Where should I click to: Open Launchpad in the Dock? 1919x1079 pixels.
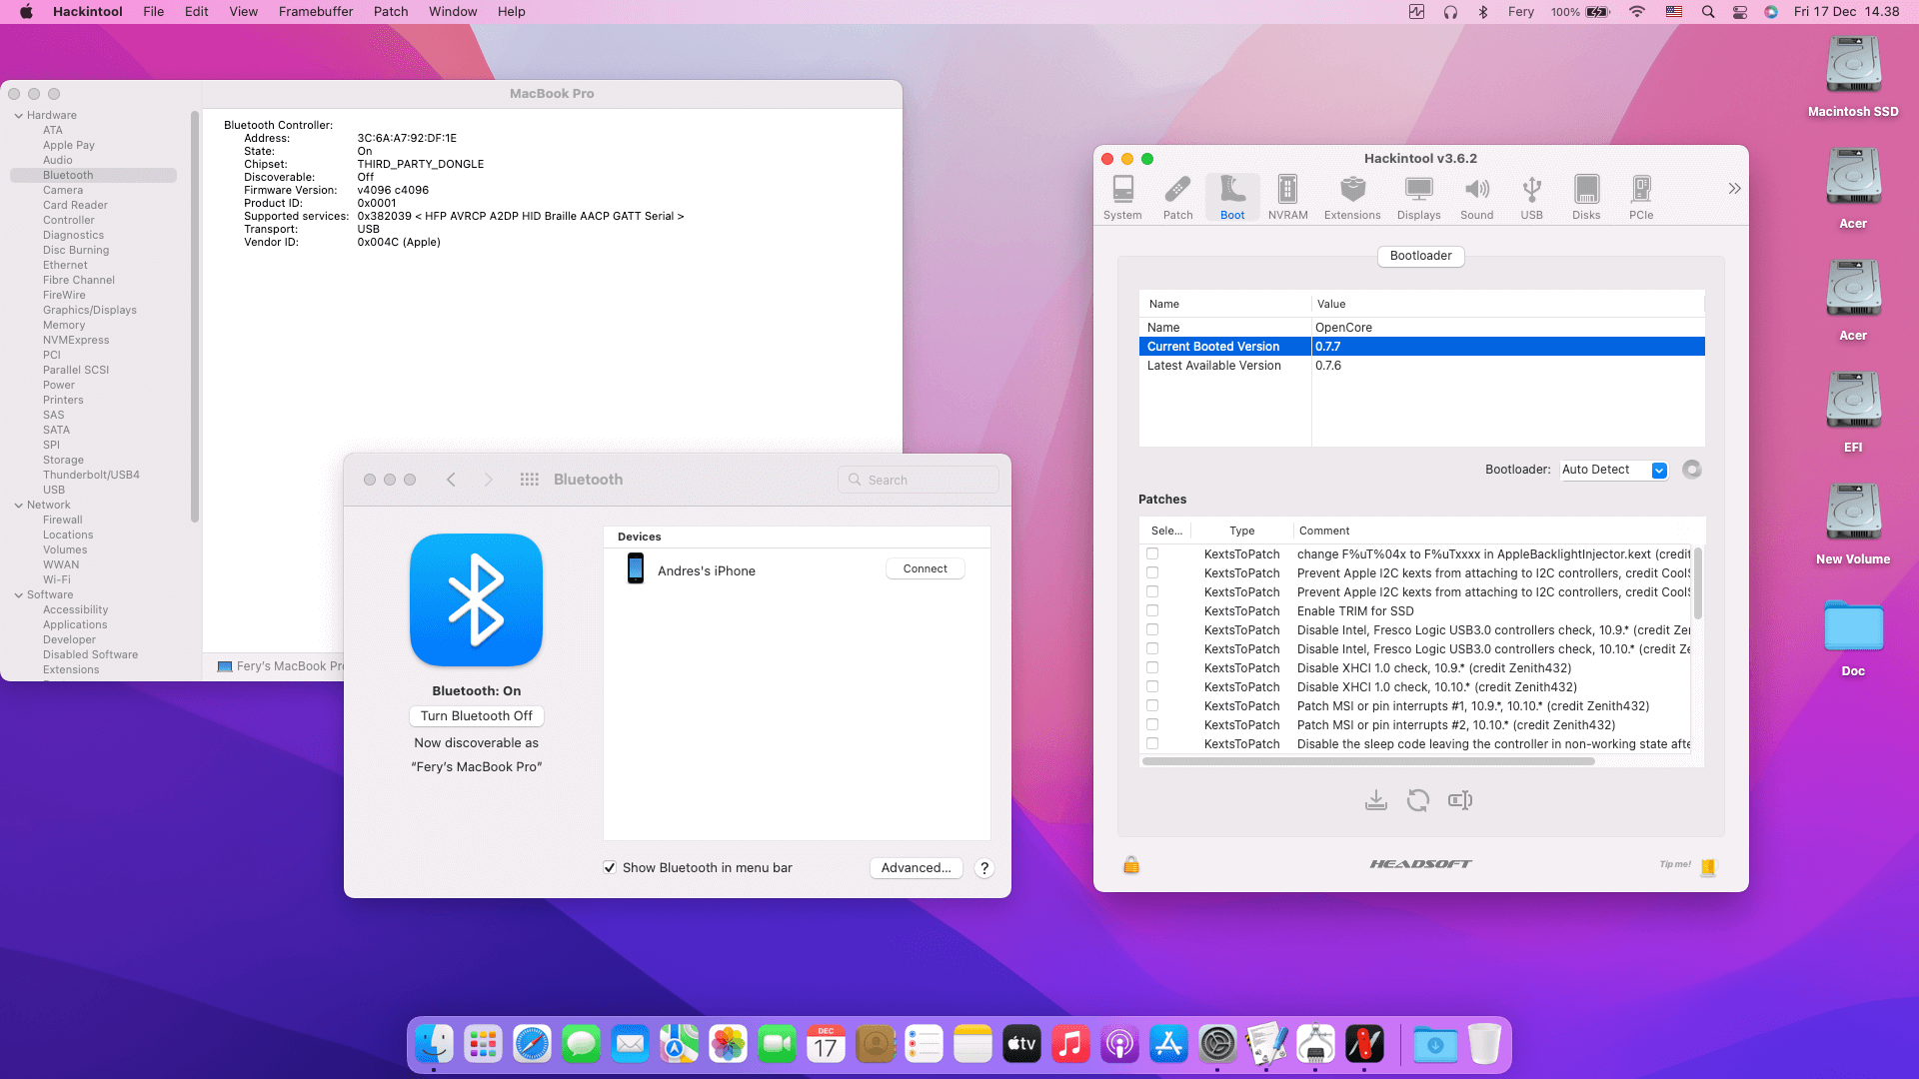point(483,1045)
